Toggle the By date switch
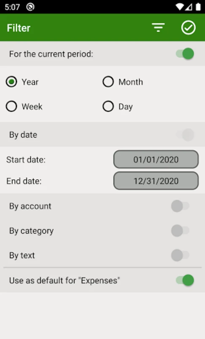The height and width of the screenshot is (339, 205). (x=185, y=134)
